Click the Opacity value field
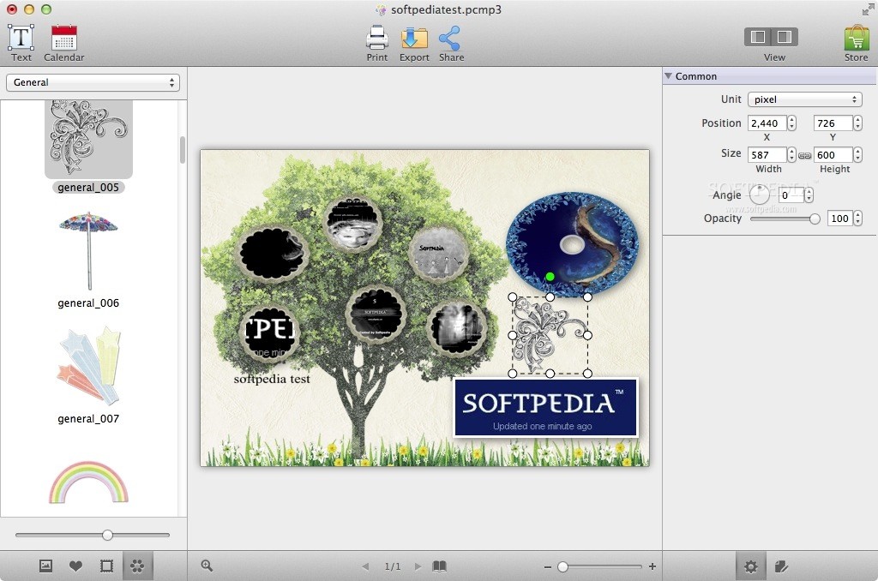 click(839, 219)
